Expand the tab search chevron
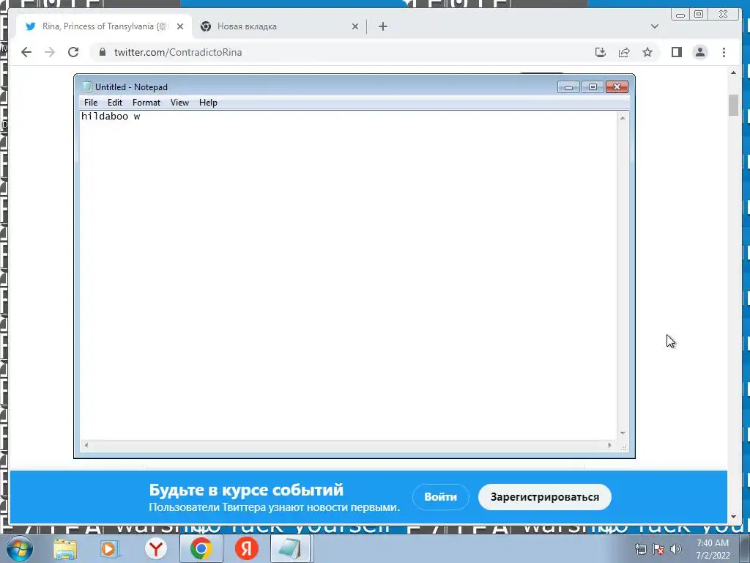This screenshot has height=563, width=750. point(655,26)
